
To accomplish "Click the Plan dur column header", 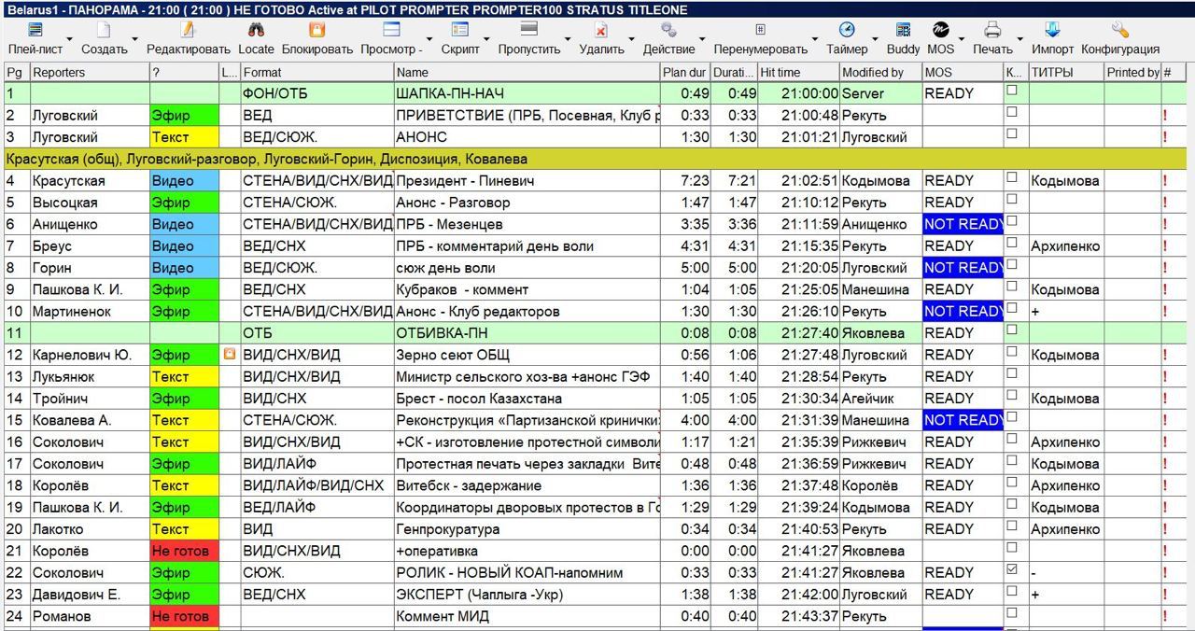I will tap(685, 72).
